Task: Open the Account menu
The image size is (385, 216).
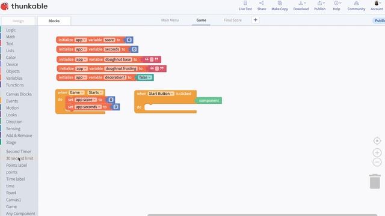Action: [377, 5]
